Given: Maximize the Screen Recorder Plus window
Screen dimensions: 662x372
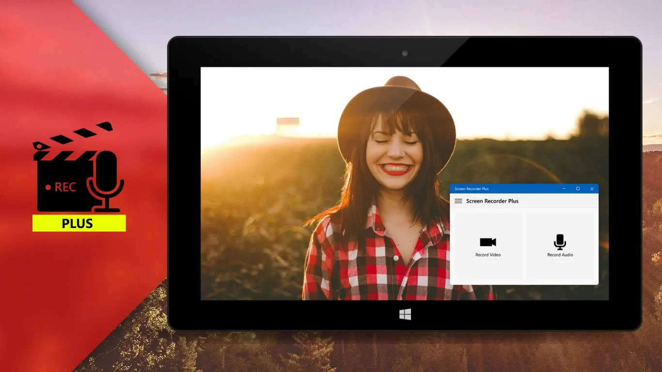Looking at the screenshot, I should coord(578,188).
